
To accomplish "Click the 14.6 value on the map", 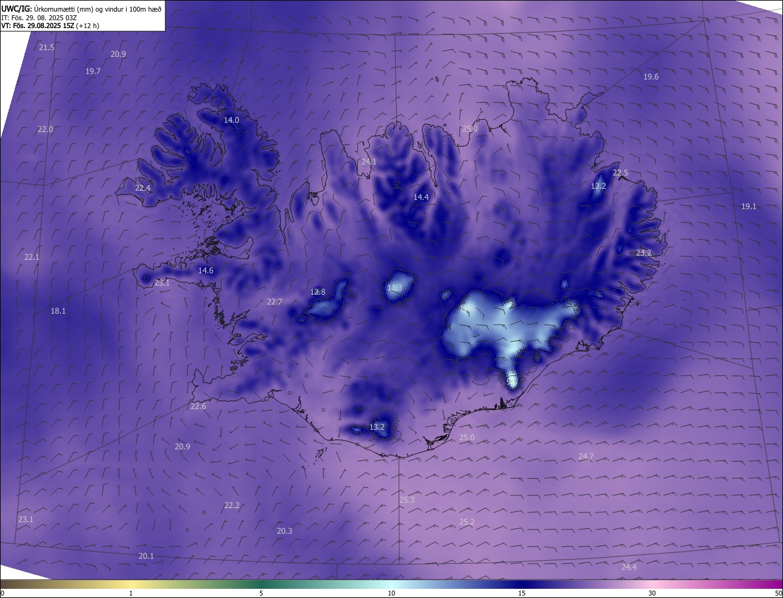I will coord(206,271).
